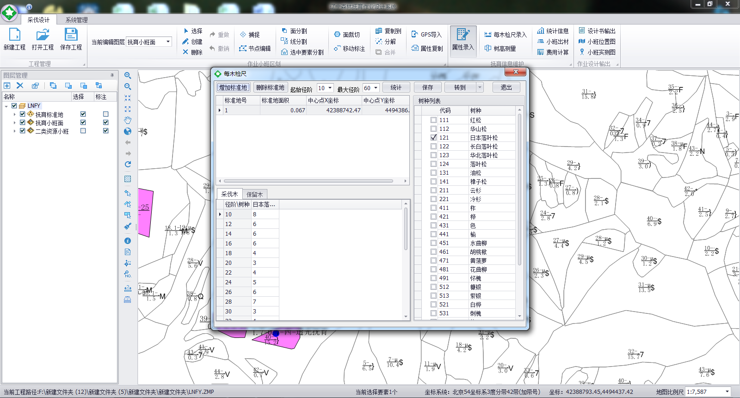Screen dimensions: 740x398
Task: Click the zoom out magnifier icon
Action: pos(128,86)
